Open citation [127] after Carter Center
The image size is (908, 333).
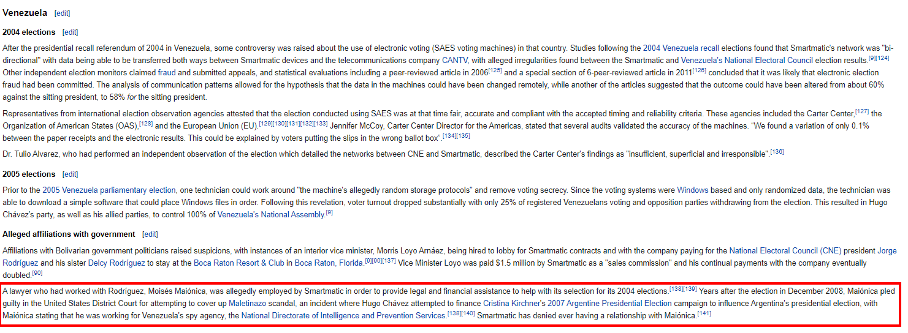pos(862,111)
